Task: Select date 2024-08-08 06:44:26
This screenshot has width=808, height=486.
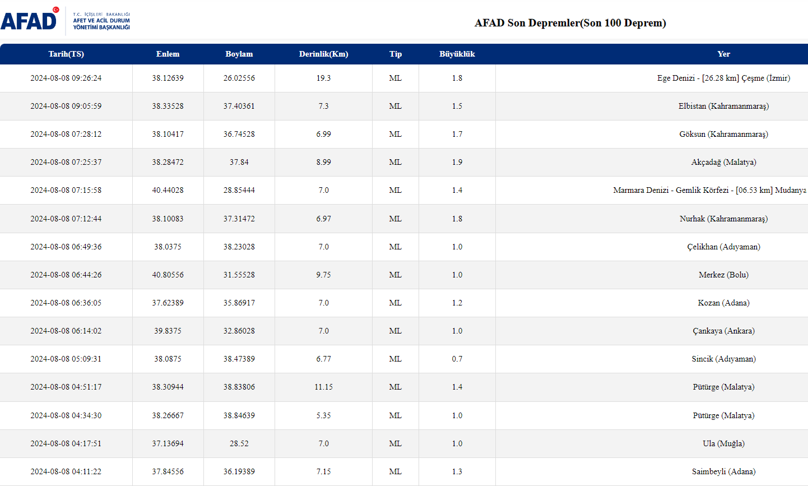Action: click(66, 275)
